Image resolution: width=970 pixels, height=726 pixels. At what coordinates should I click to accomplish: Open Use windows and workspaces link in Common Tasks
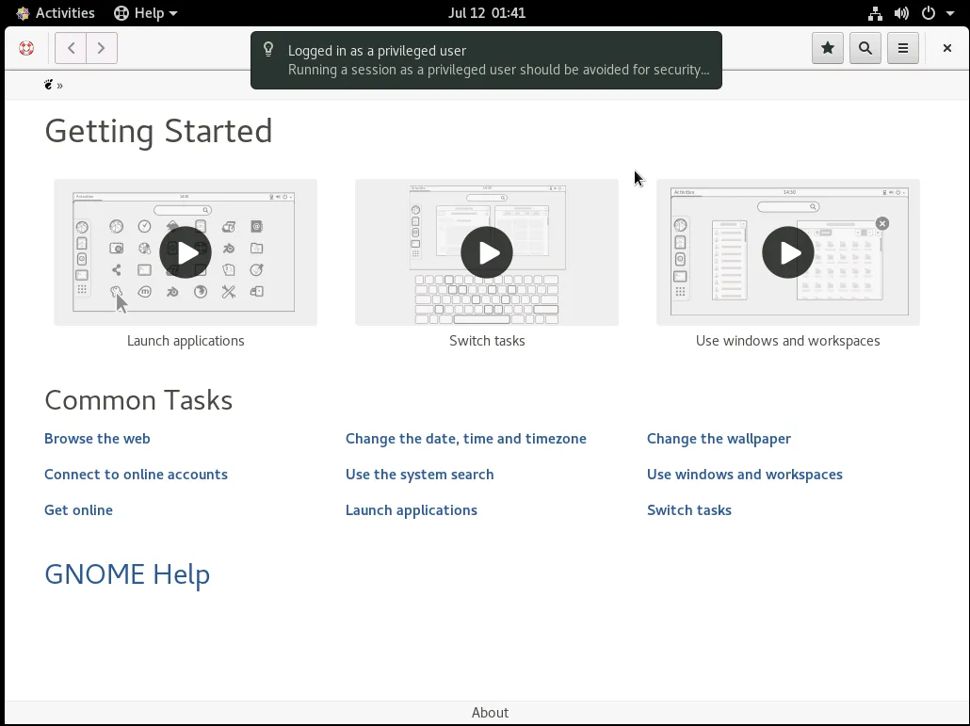click(745, 475)
